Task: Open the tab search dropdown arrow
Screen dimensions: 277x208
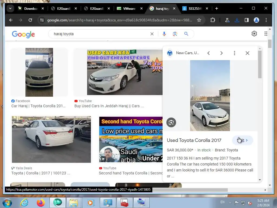Action: [10, 8]
